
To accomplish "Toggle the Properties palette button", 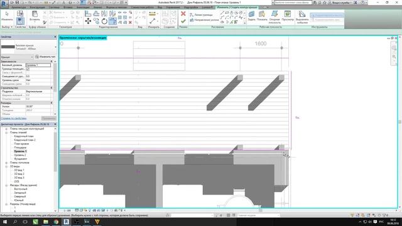I will [x=20, y=21].
